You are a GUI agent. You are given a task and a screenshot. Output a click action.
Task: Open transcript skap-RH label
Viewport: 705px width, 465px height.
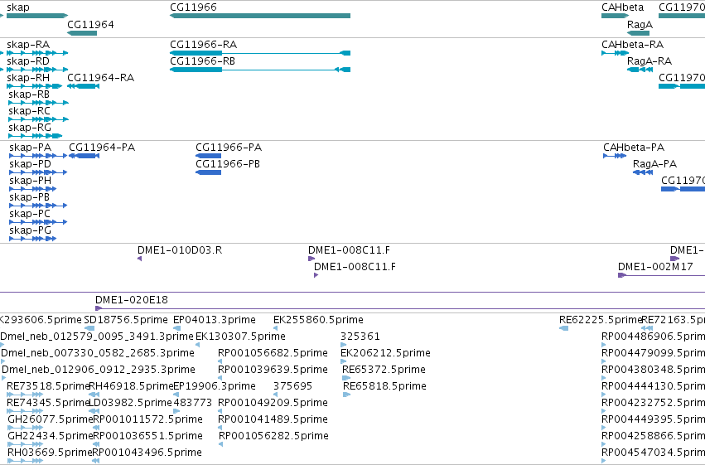28,78
